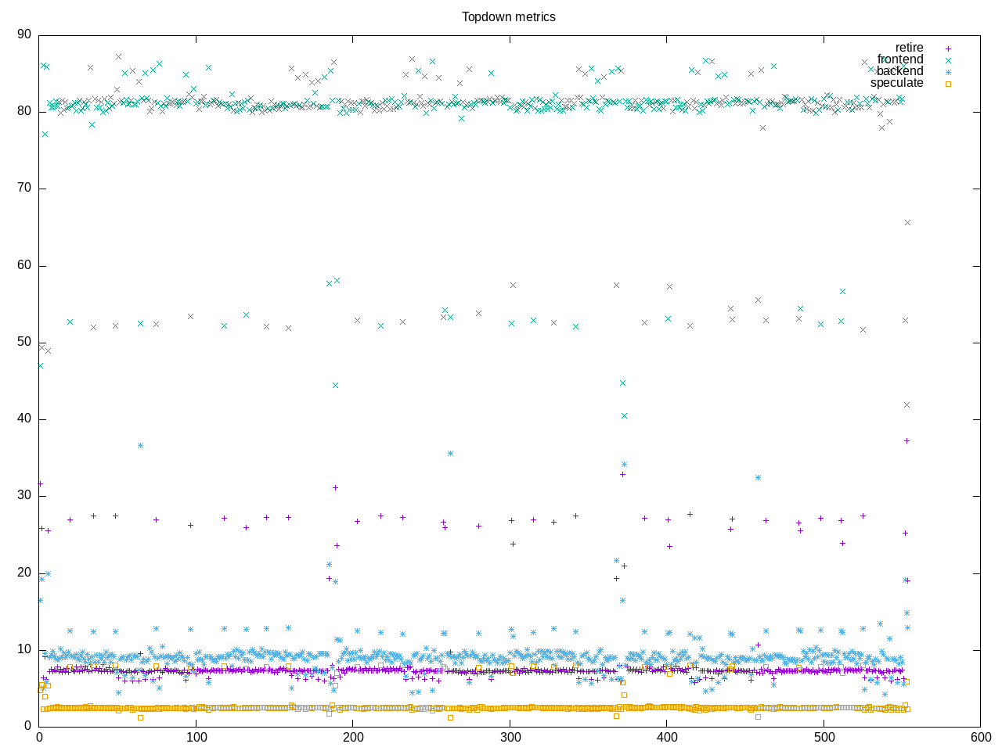The height and width of the screenshot is (751, 1002).
Task: Click the y-axis tick label 90
Action: [x=23, y=34]
